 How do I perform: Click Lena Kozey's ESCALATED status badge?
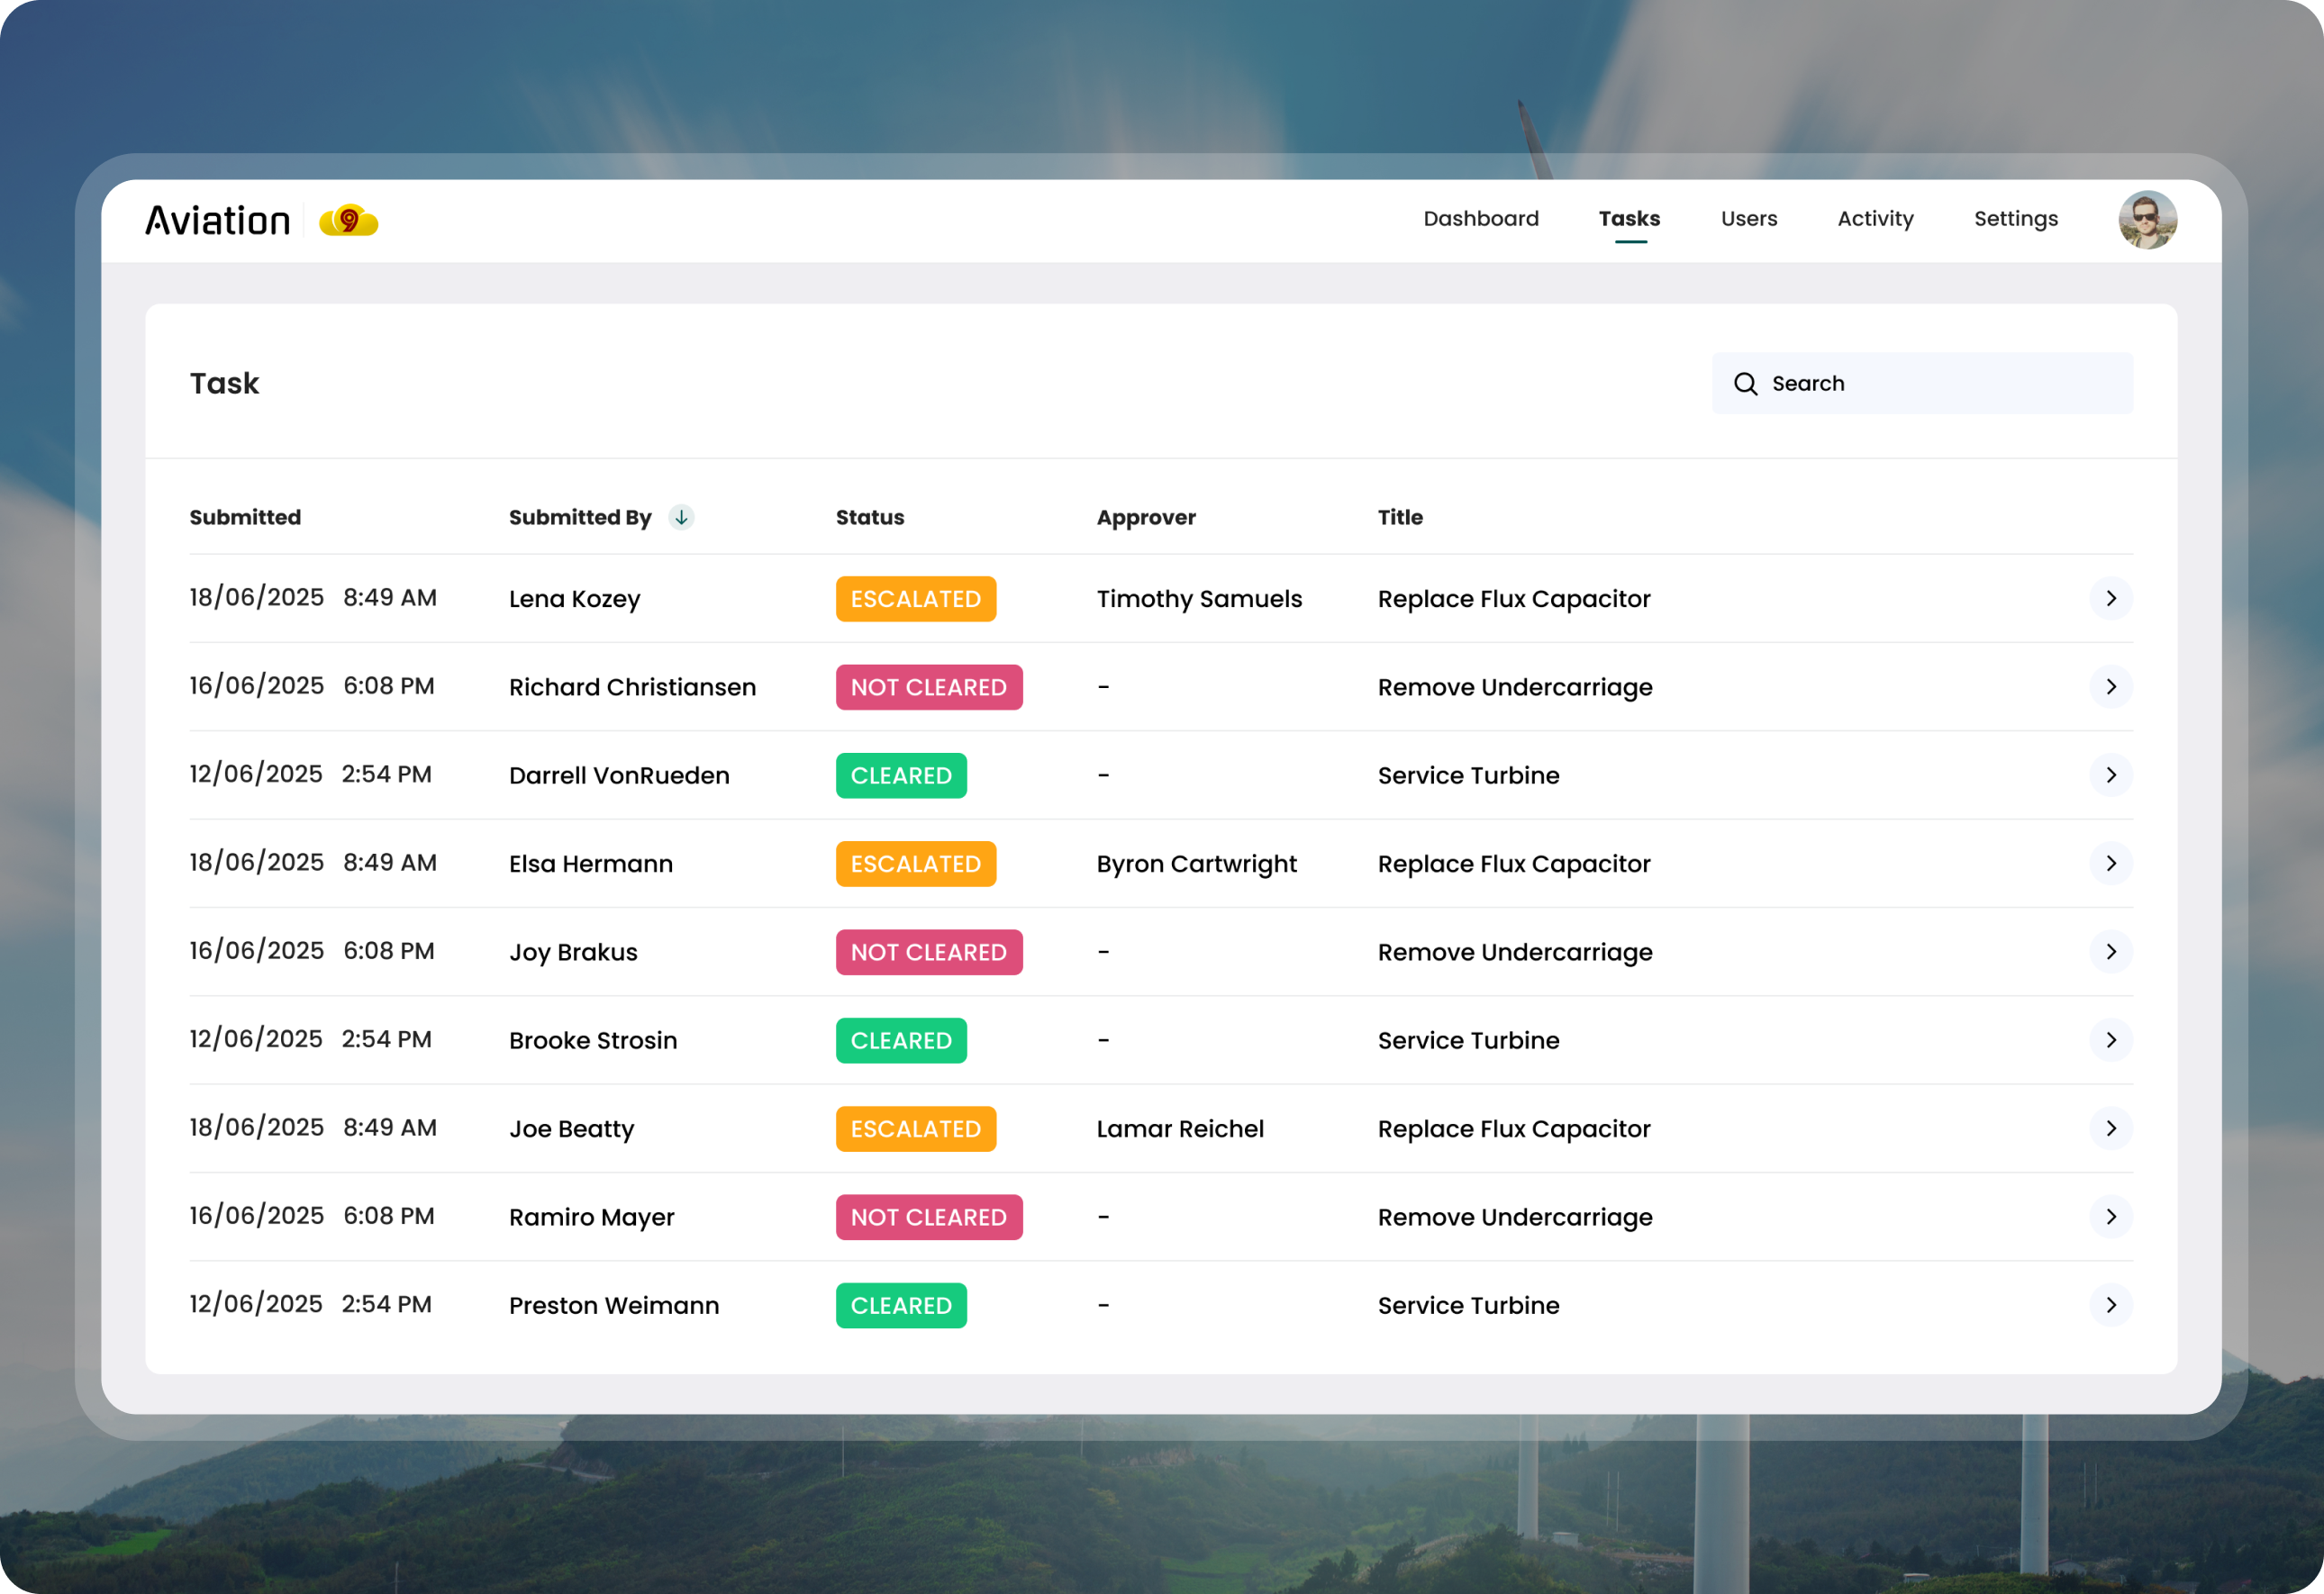pos(915,599)
